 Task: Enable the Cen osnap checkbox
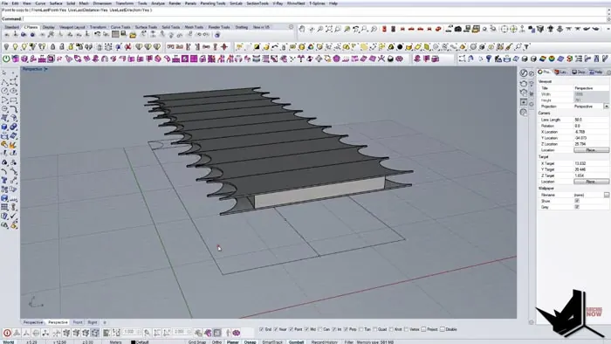(320, 329)
